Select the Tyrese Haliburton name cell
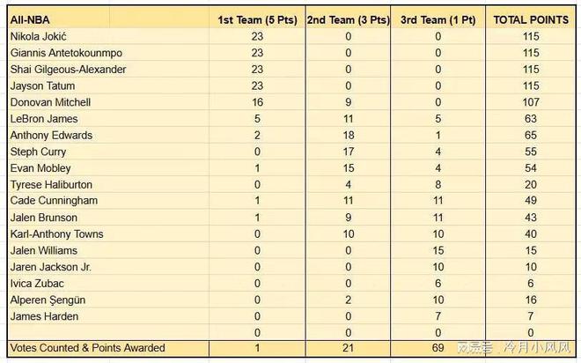Screen dimensions: 581x363 tap(107, 184)
